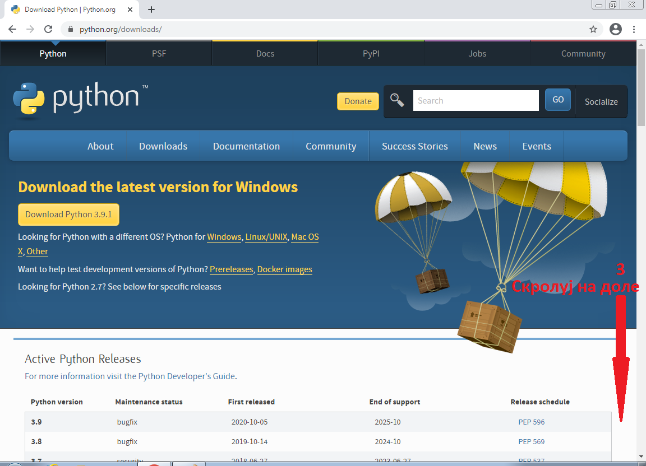Switch to the PyPI top tab
This screenshot has width=646, height=466.
coord(371,54)
